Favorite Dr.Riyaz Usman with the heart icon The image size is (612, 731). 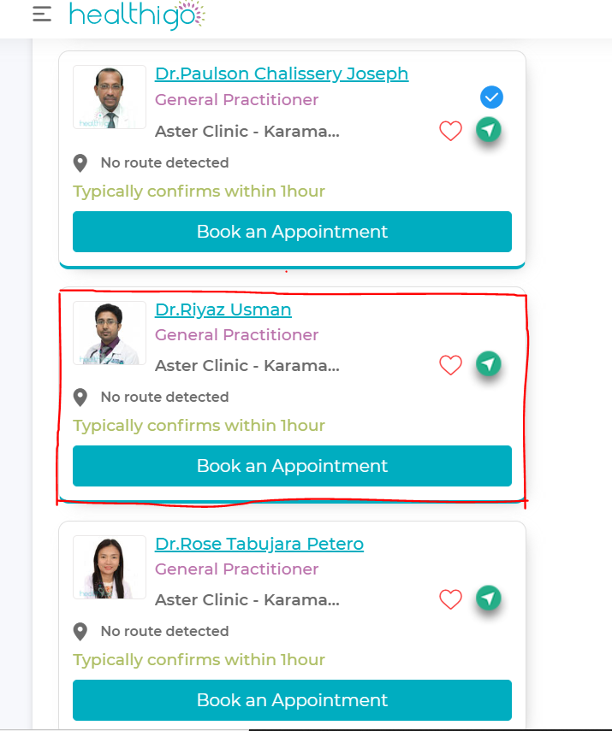pos(450,365)
